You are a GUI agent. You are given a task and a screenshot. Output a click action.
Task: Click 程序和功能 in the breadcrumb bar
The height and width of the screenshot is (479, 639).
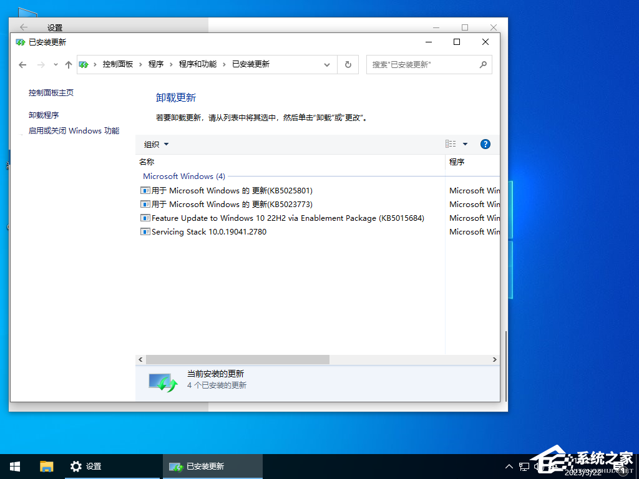[x=197, y=64]
